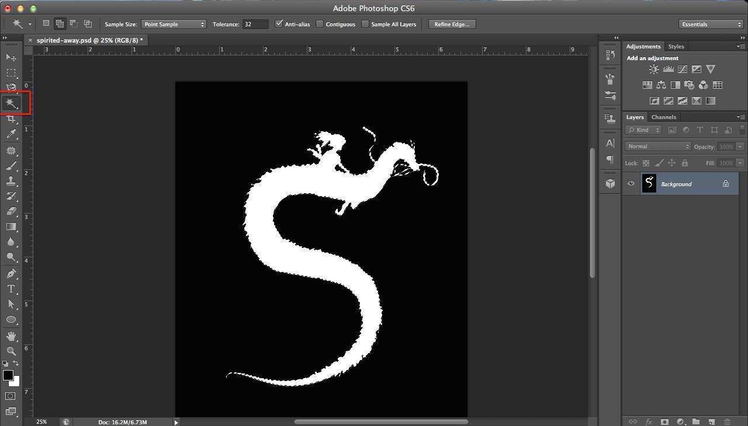
Task: Select the Spot Healing Brush tool
Action: tap(11, 151)
